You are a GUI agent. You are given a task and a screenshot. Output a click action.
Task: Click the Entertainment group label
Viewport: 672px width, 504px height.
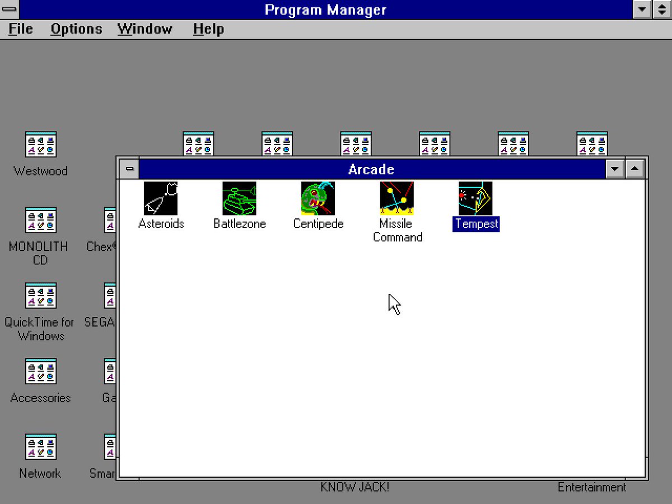(592, 487)
